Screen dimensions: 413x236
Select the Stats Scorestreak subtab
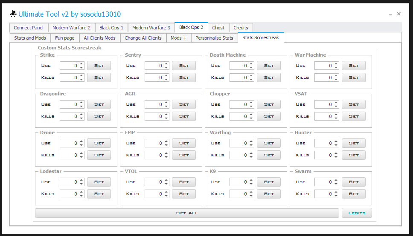(261, 37)
